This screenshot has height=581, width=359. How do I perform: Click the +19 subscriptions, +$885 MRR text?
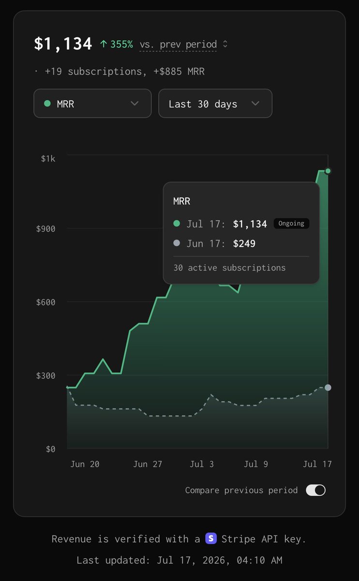pyautogui.click(x=124, y=71)
